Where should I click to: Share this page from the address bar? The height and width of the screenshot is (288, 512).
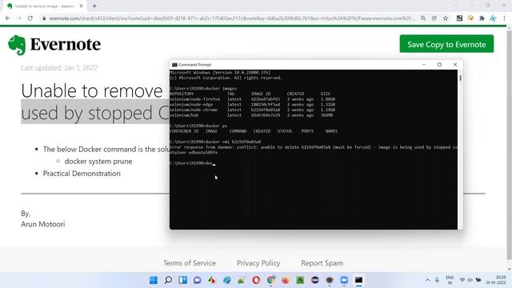click(x=434, y=18)
